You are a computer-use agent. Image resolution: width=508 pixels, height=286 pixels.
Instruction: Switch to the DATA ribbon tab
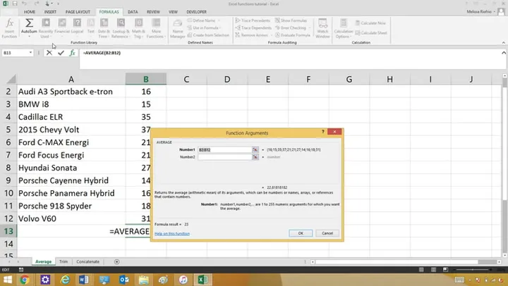[x=133, y=12]
